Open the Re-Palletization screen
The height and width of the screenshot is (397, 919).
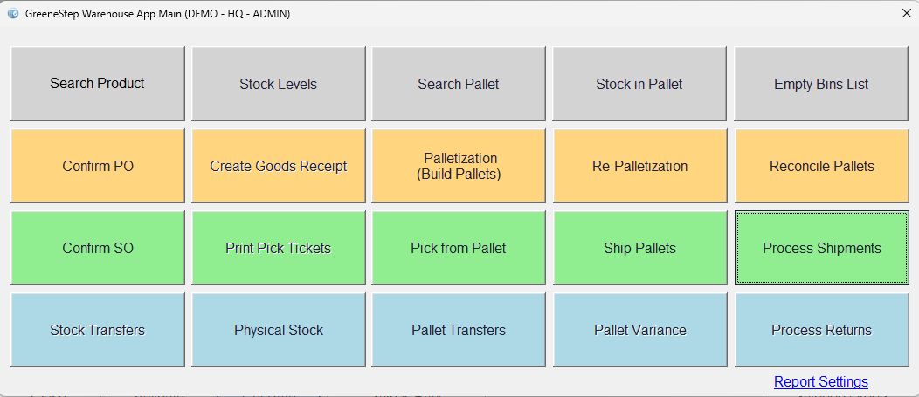tap(639, 166)
